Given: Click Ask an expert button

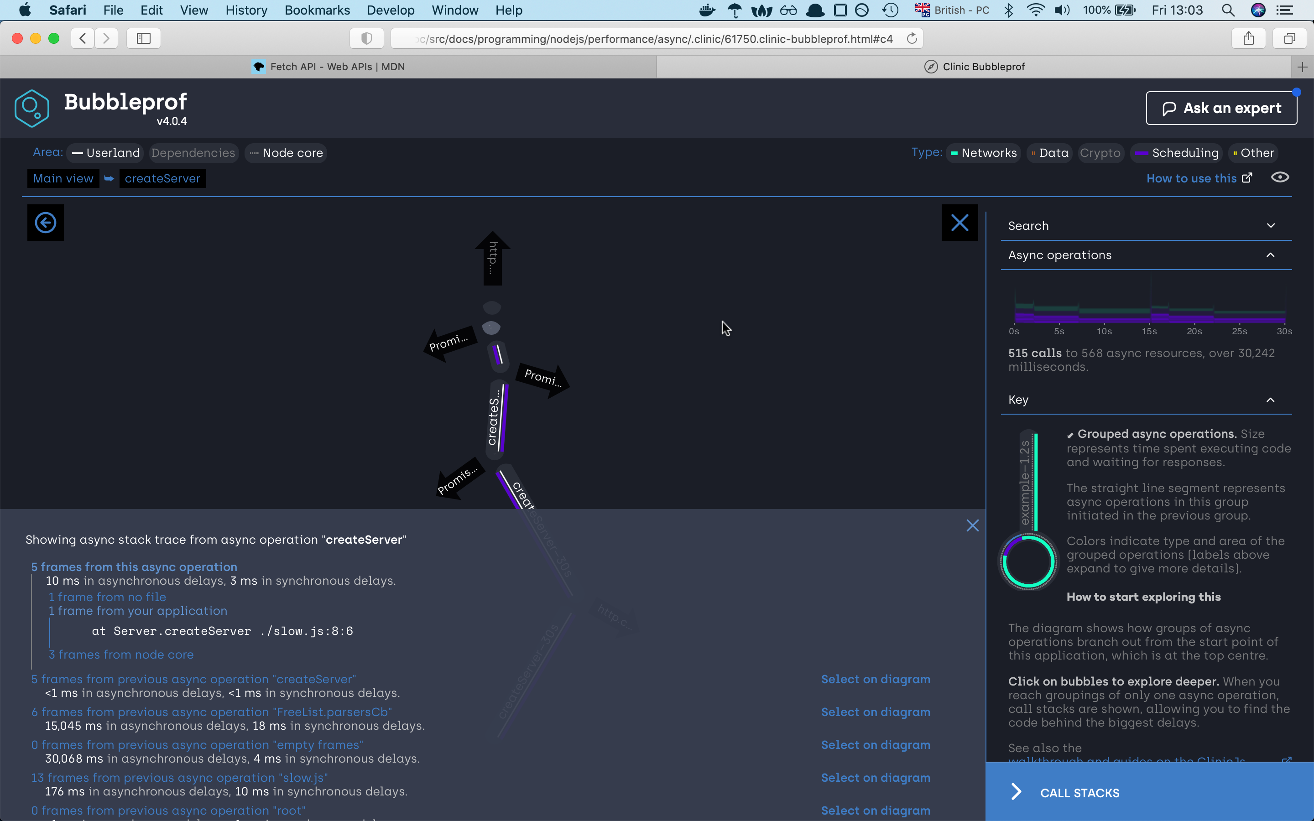Looking at the screenshot, I should click(x=1221, y=108).
